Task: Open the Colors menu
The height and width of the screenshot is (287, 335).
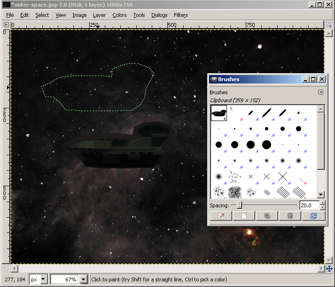Action: coord(119,15)
